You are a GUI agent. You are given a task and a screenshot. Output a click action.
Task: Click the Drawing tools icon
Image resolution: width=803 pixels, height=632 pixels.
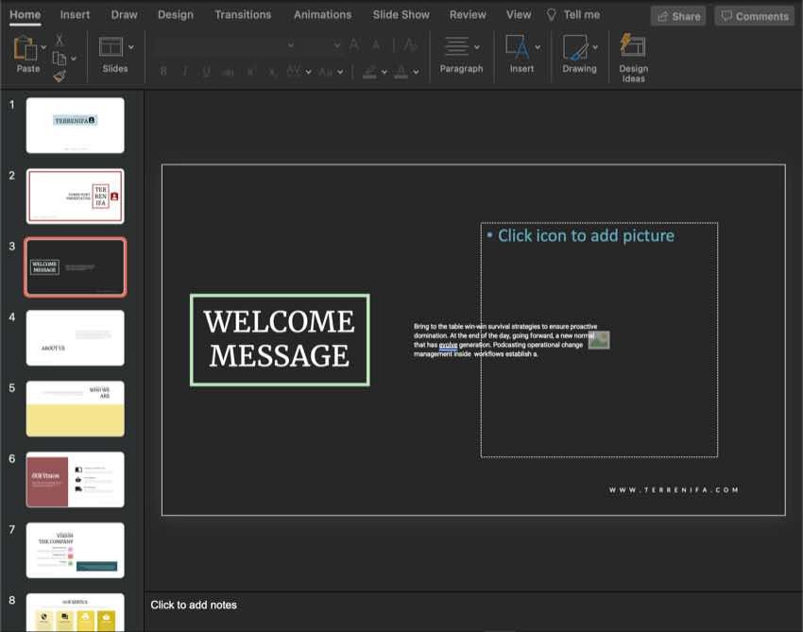point(575,47)
